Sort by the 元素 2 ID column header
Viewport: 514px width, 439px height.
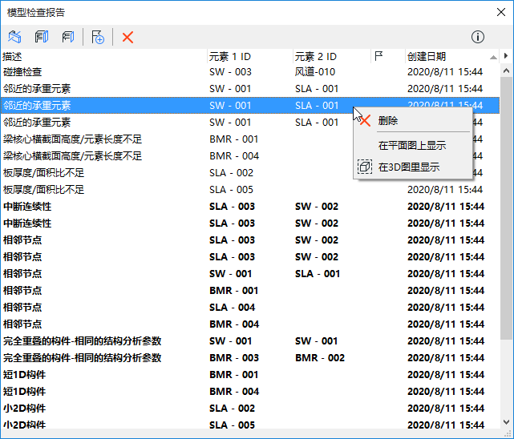point(332,56)
